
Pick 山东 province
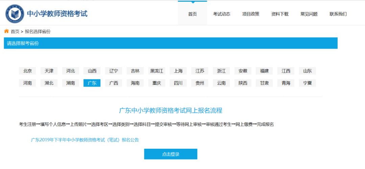click(x=308, y=71)
